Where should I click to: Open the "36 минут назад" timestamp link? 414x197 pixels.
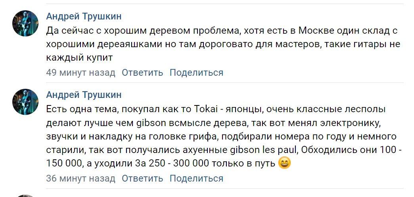pos(80,178)
